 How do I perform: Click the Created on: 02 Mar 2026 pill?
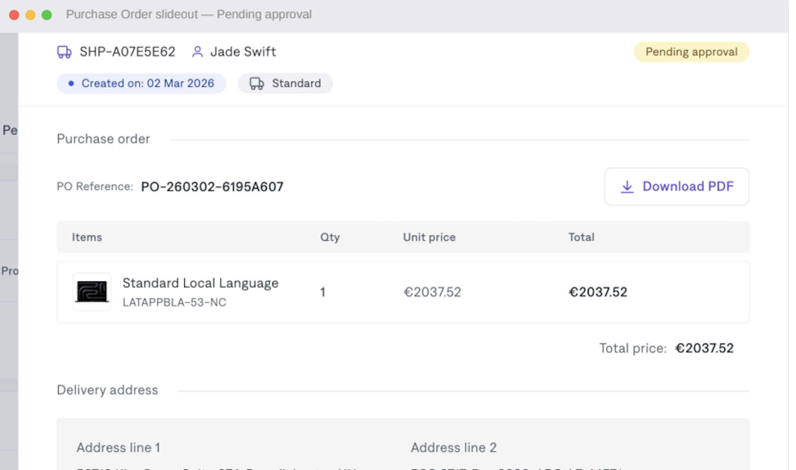click(141, 83)
